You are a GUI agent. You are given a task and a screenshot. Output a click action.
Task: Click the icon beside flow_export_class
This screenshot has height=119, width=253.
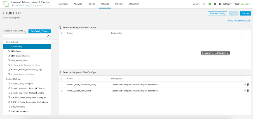point(9,60)
